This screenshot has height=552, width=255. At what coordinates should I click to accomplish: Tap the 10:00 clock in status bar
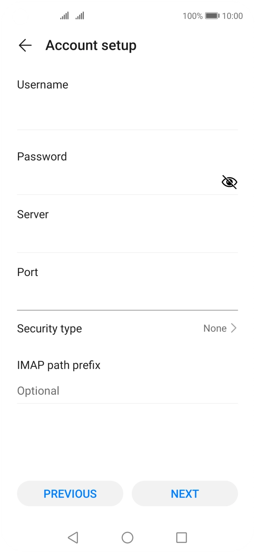pos(232,16)
